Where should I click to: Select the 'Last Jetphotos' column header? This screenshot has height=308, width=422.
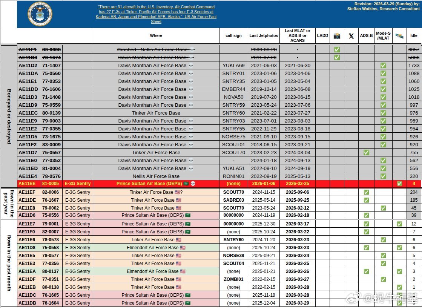point(264,36)
